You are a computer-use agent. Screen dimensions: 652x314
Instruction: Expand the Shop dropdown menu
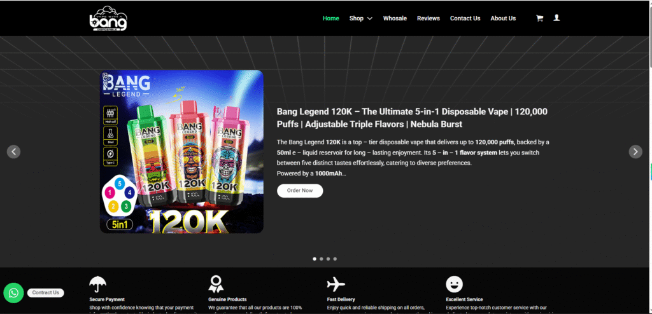coord(360,18)
